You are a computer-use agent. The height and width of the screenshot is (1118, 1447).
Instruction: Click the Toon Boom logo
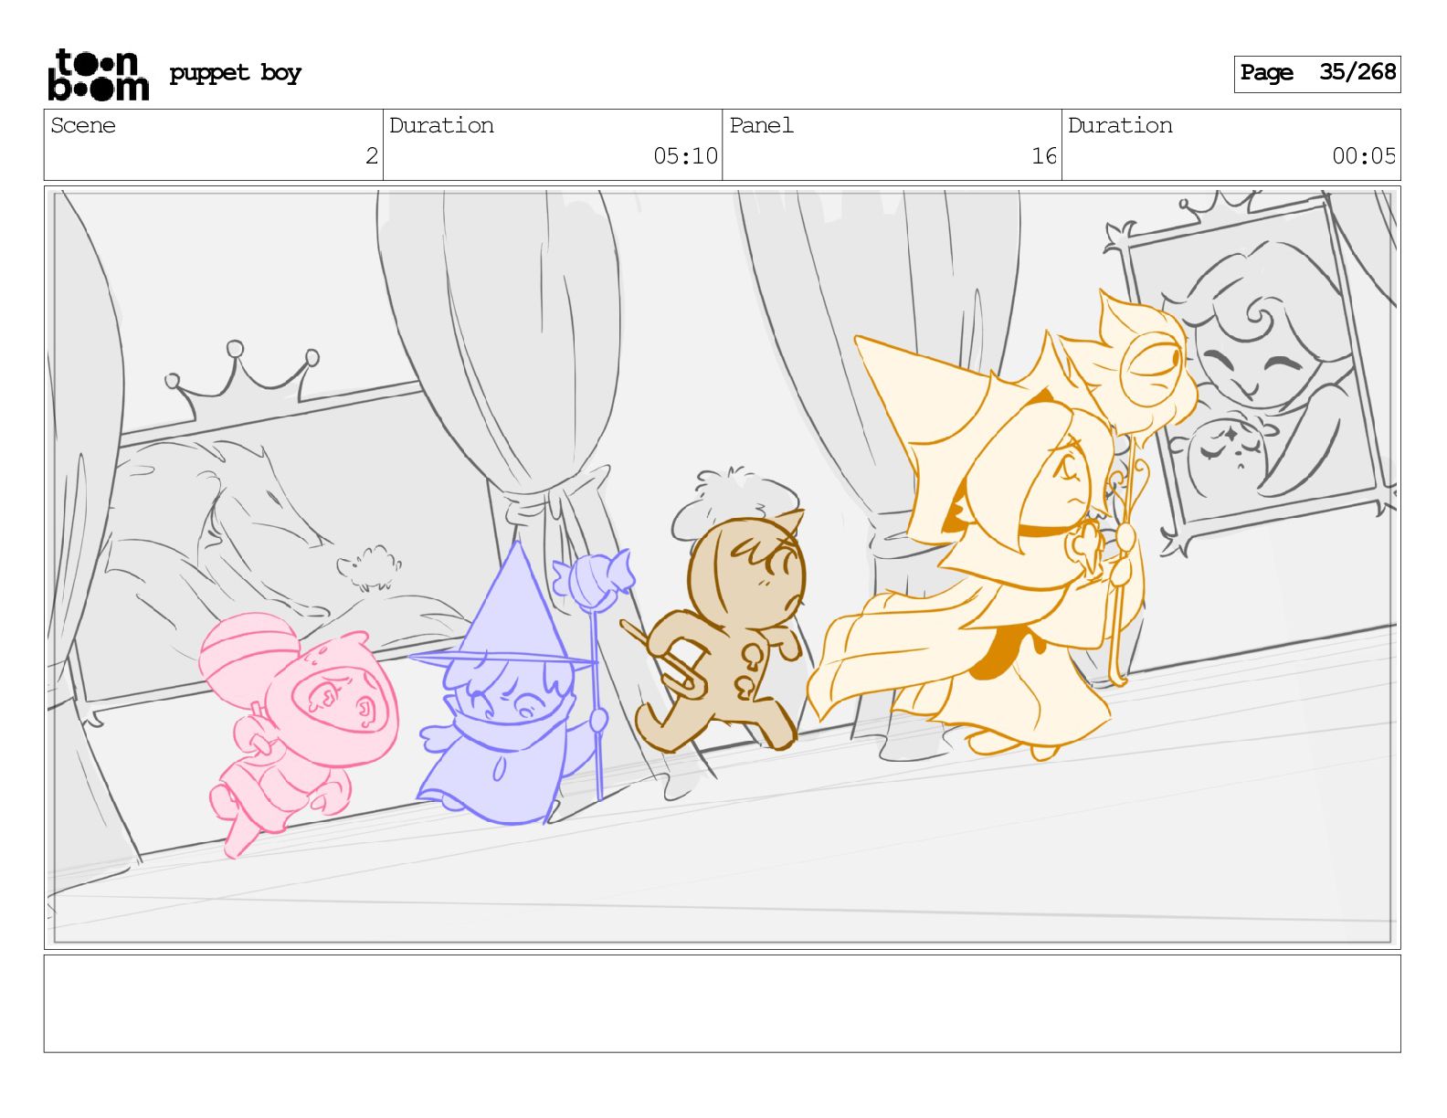(98, 74)
